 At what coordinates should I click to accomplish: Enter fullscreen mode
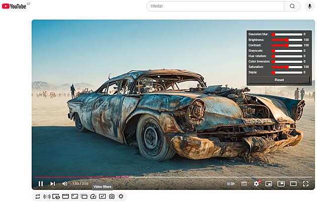[305, 184]
